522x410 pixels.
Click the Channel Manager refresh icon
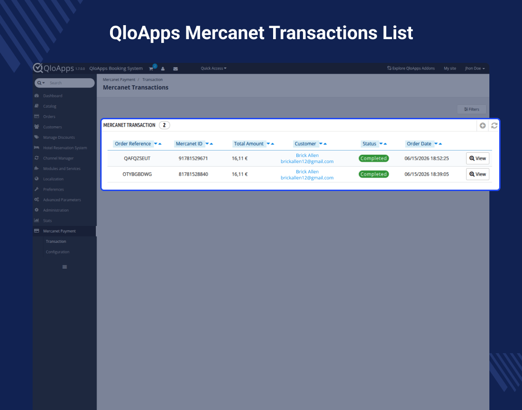point(37,158)
